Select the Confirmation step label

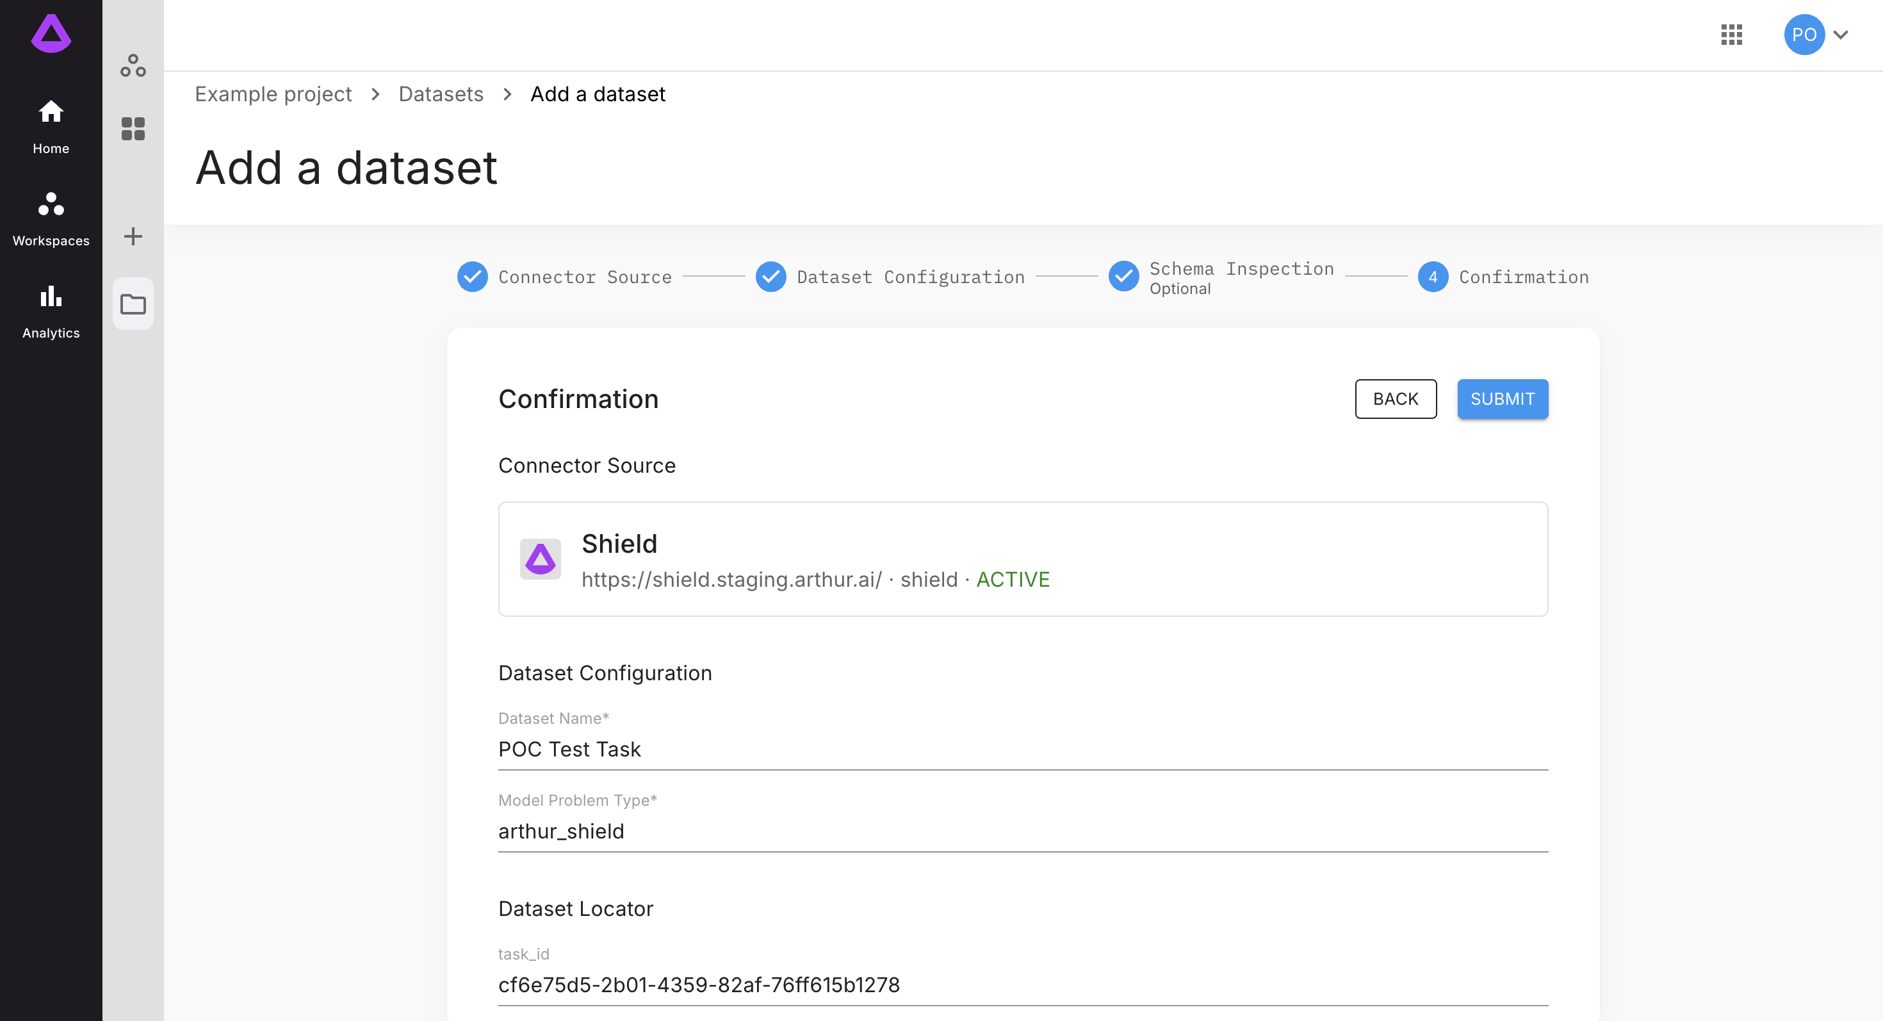point(1524,277)
